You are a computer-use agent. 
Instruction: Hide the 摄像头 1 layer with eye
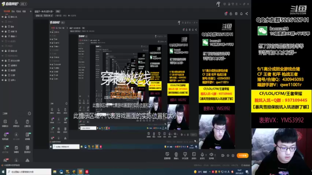point(3,36)
